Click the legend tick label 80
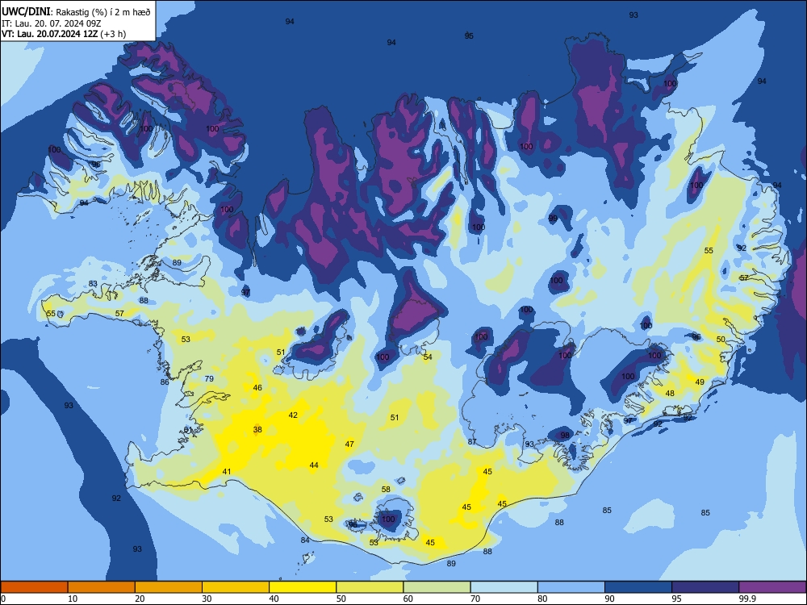The image size is (807, 605). (x=542, y=599)
